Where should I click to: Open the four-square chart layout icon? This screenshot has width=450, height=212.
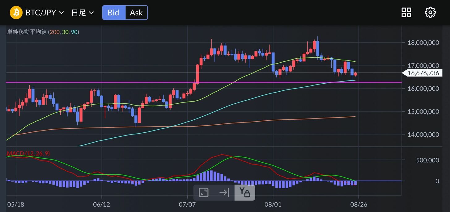pyautogui.click(x=406, y=13)
